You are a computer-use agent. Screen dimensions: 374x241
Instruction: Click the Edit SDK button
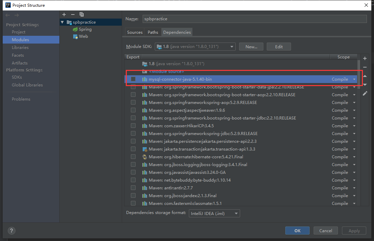pos(279,47)
